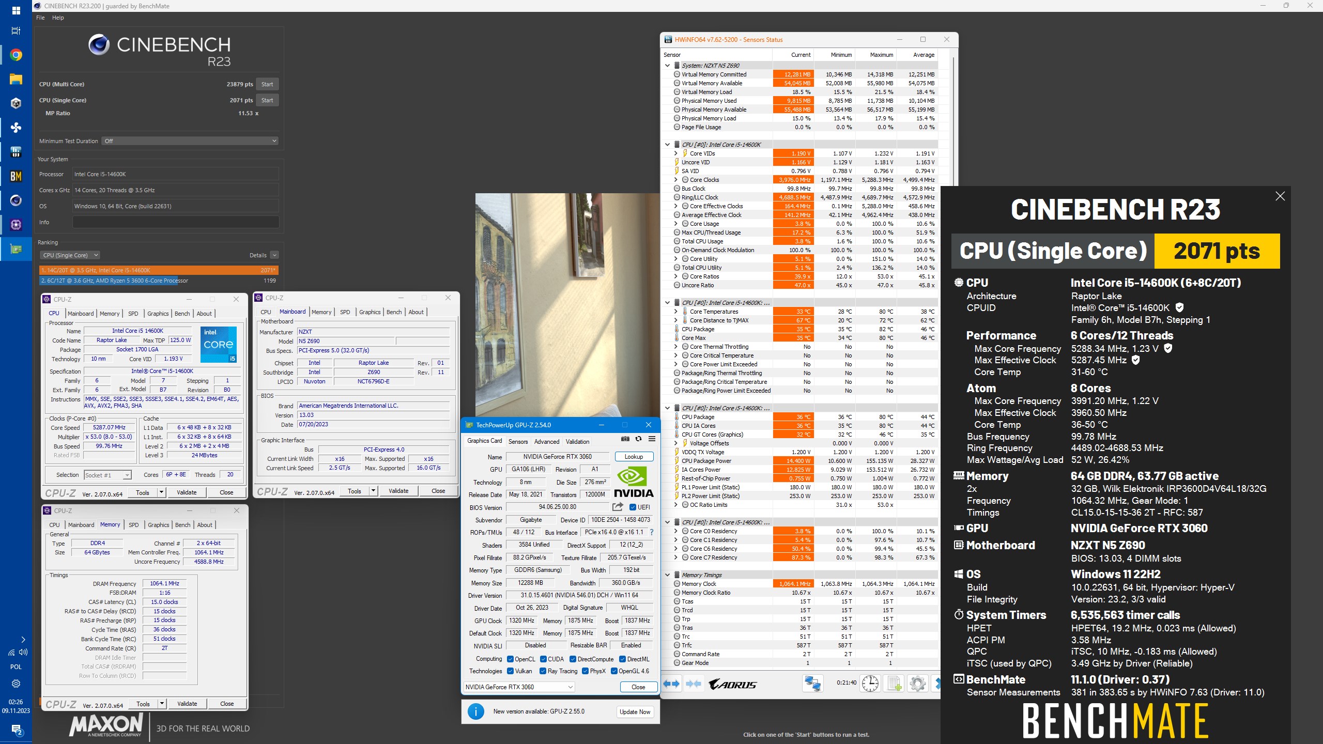The width and height of the screenshot is (1323, 744).
Task: Click the AMD Ryzen 5 3600 ranking bar
Action: [x=159, y=281]
